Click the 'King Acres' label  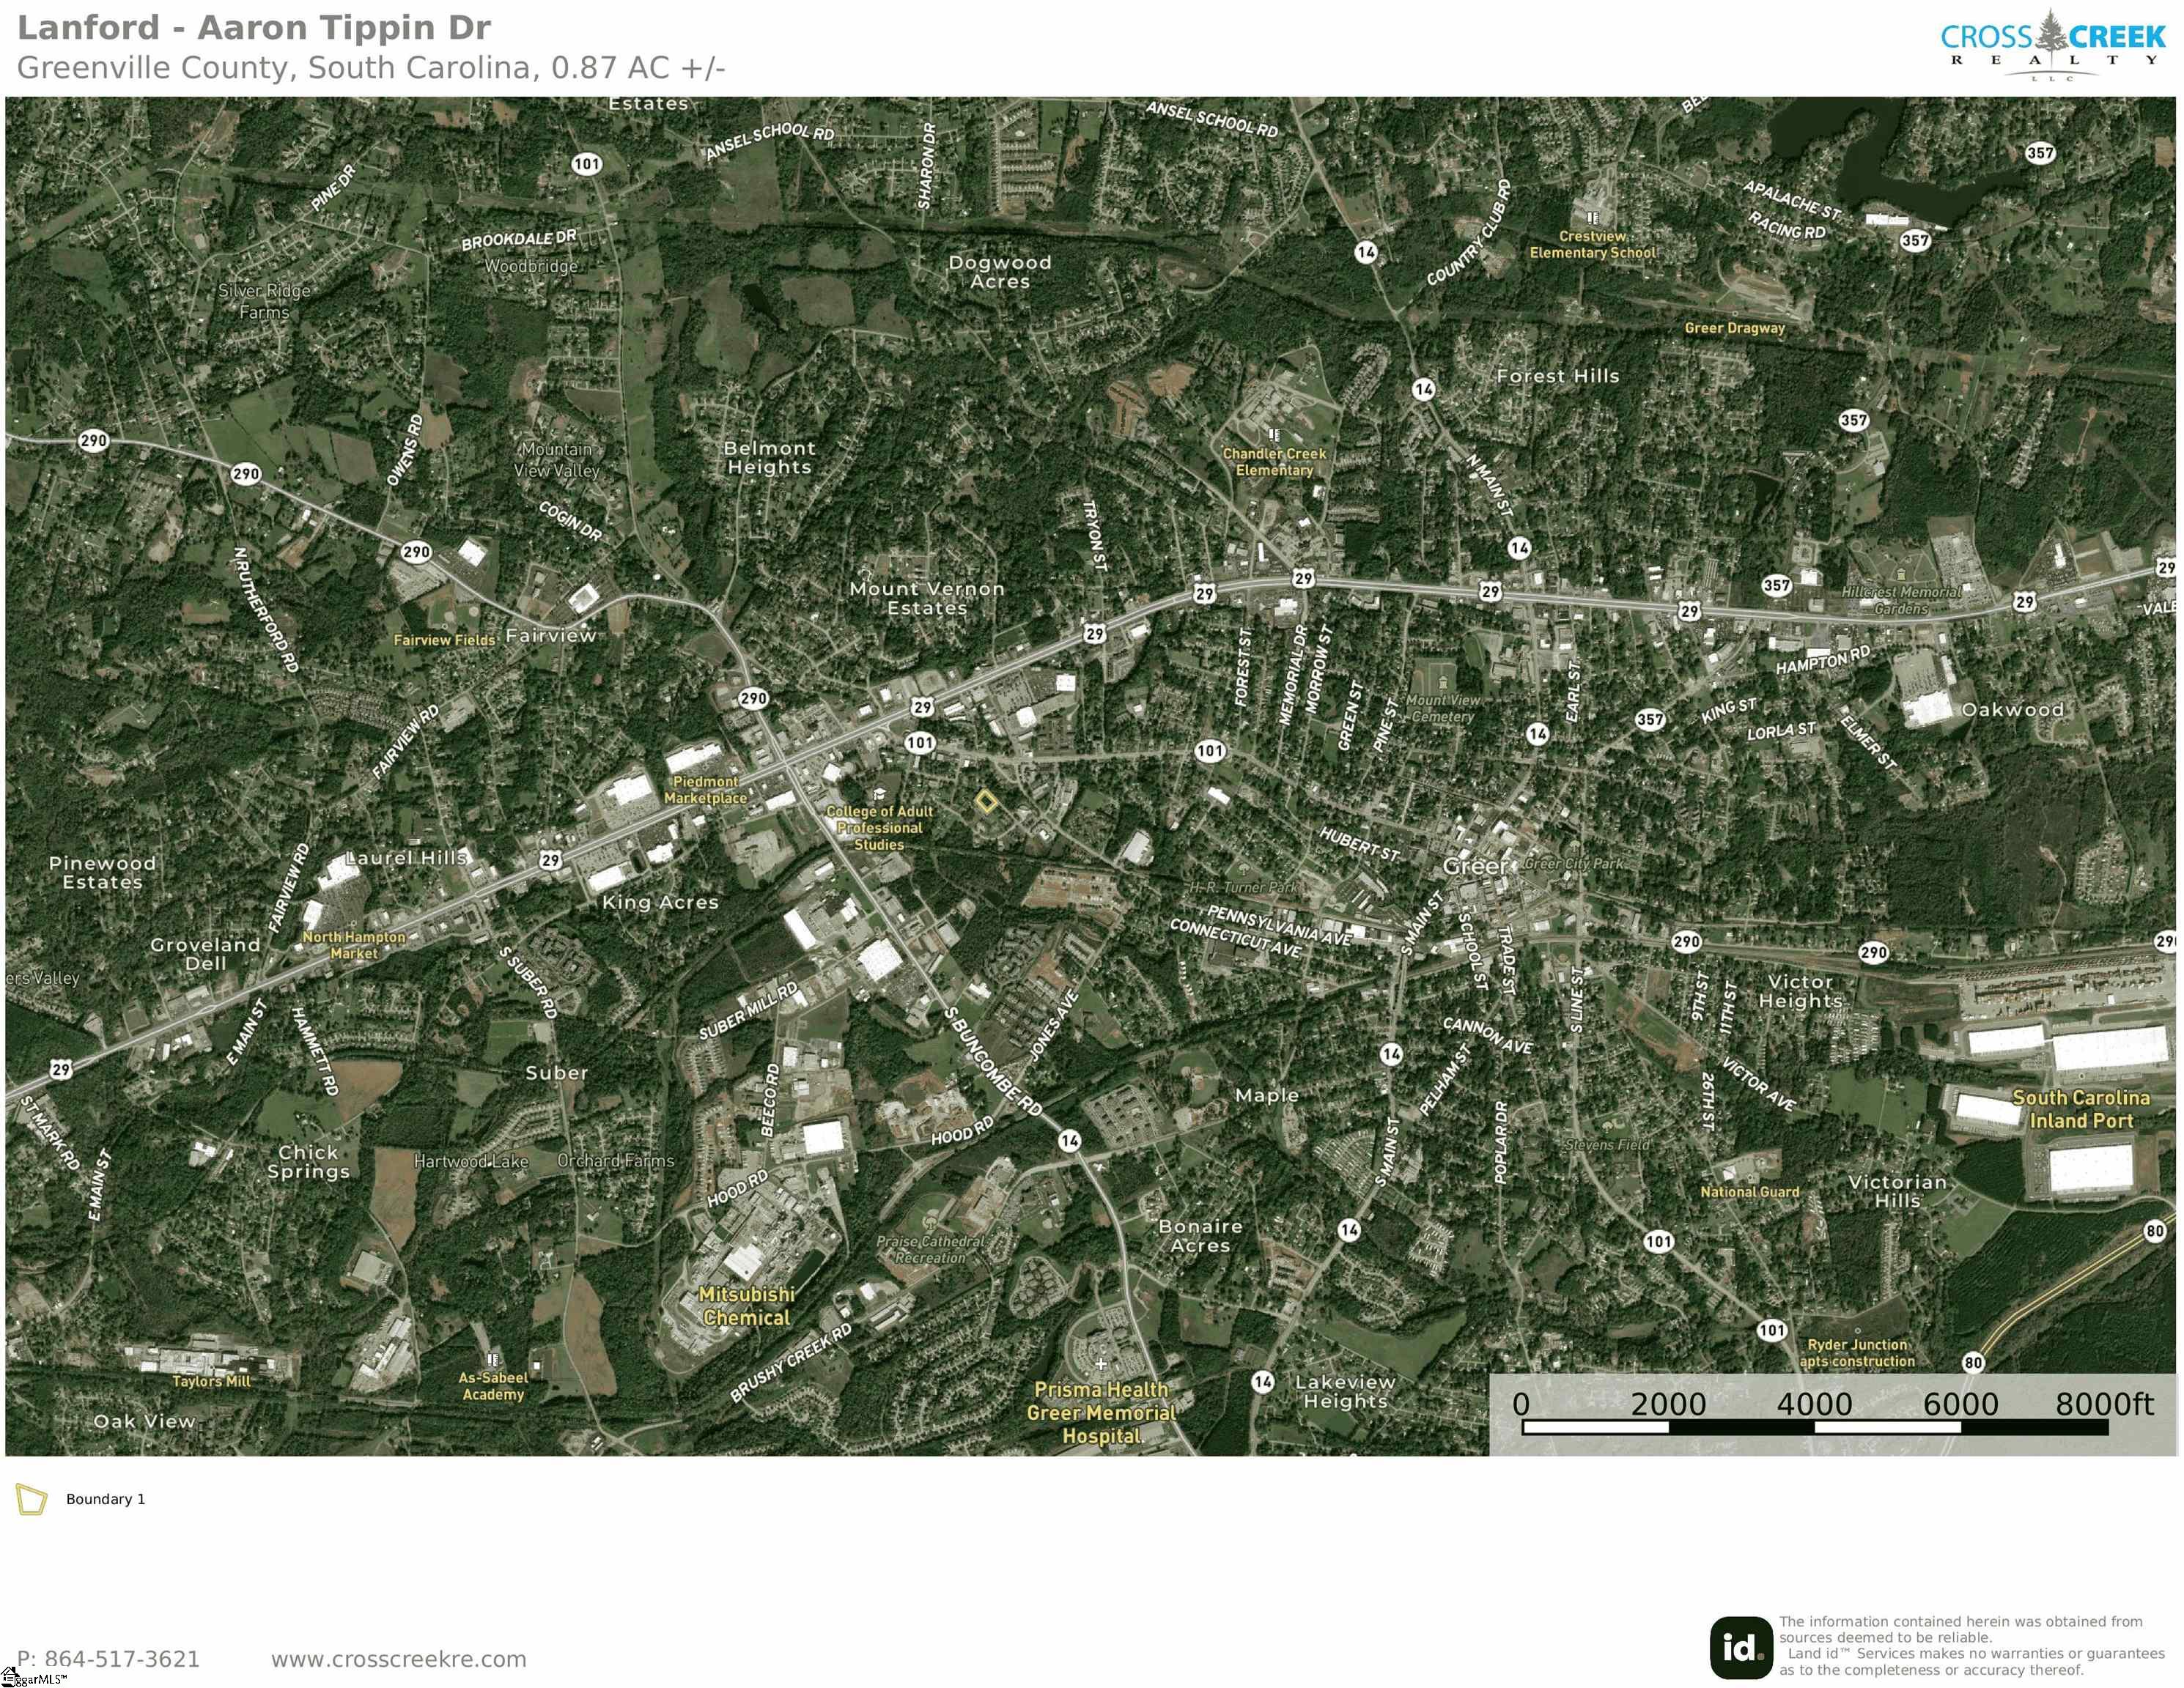tap(660, 901)
